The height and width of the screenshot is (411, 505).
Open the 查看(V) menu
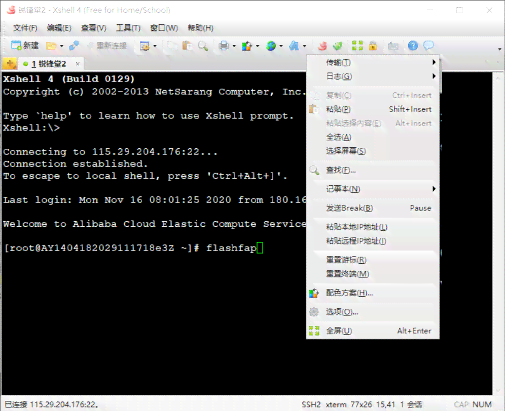click(x=93, y=28)
